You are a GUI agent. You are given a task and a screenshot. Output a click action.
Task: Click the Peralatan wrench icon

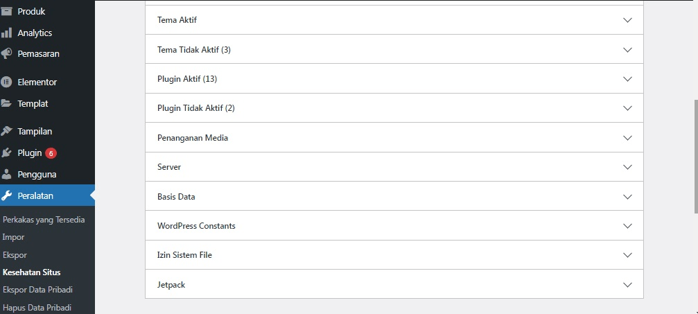(7, 195)
